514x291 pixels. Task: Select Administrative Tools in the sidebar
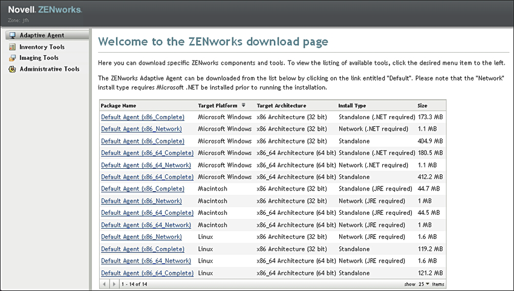tap(49, 69)
